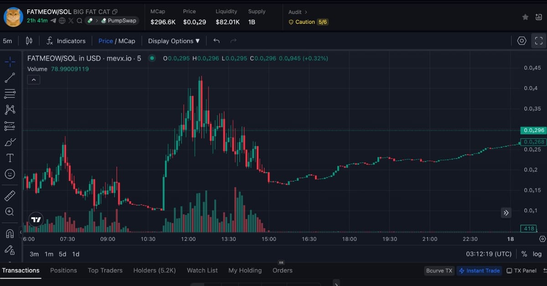Open the Orders tab
The image size is (547, 286).
coord(282,271)
